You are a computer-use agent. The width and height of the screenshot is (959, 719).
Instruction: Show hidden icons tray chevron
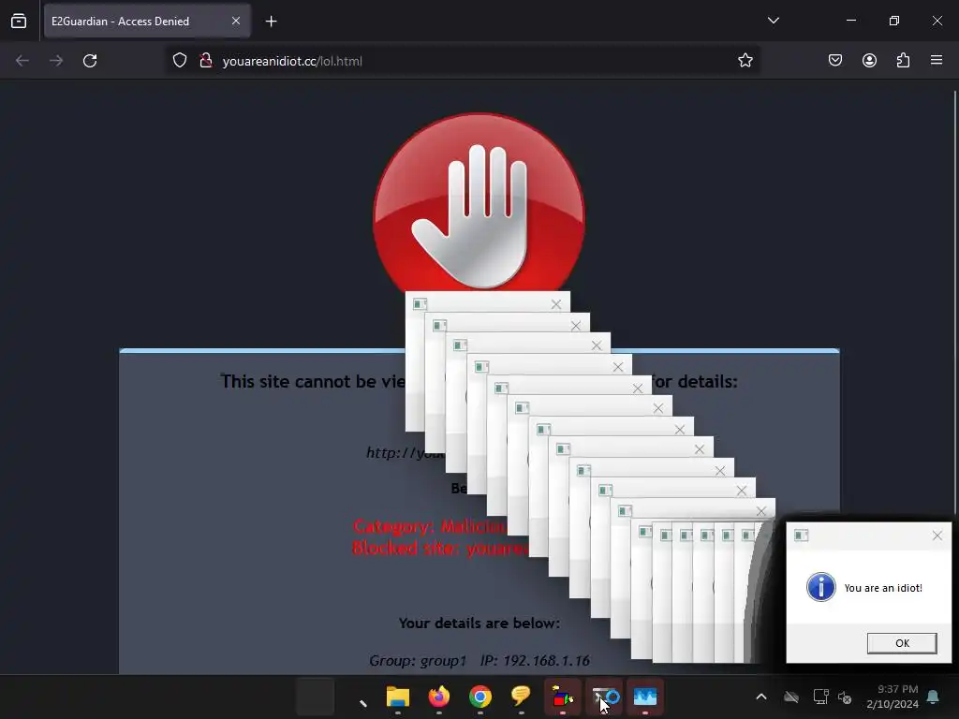(x=761, y=697)
